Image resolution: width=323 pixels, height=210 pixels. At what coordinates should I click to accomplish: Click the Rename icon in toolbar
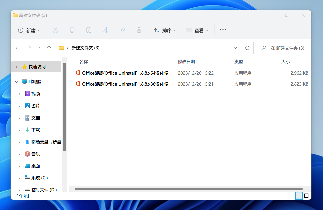[x=106, y=30]
